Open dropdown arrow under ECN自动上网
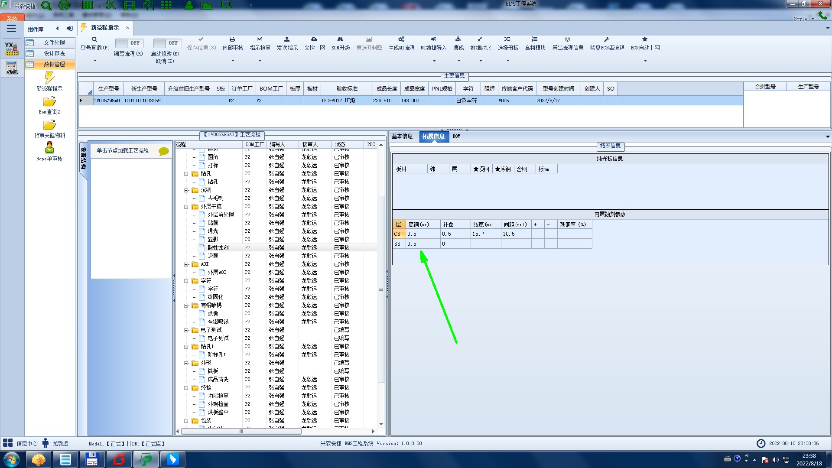 pos(645,61)
